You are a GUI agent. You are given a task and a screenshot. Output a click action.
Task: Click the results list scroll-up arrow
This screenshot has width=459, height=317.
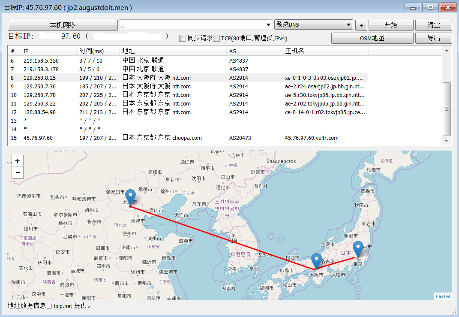click(x=447, y=51)
